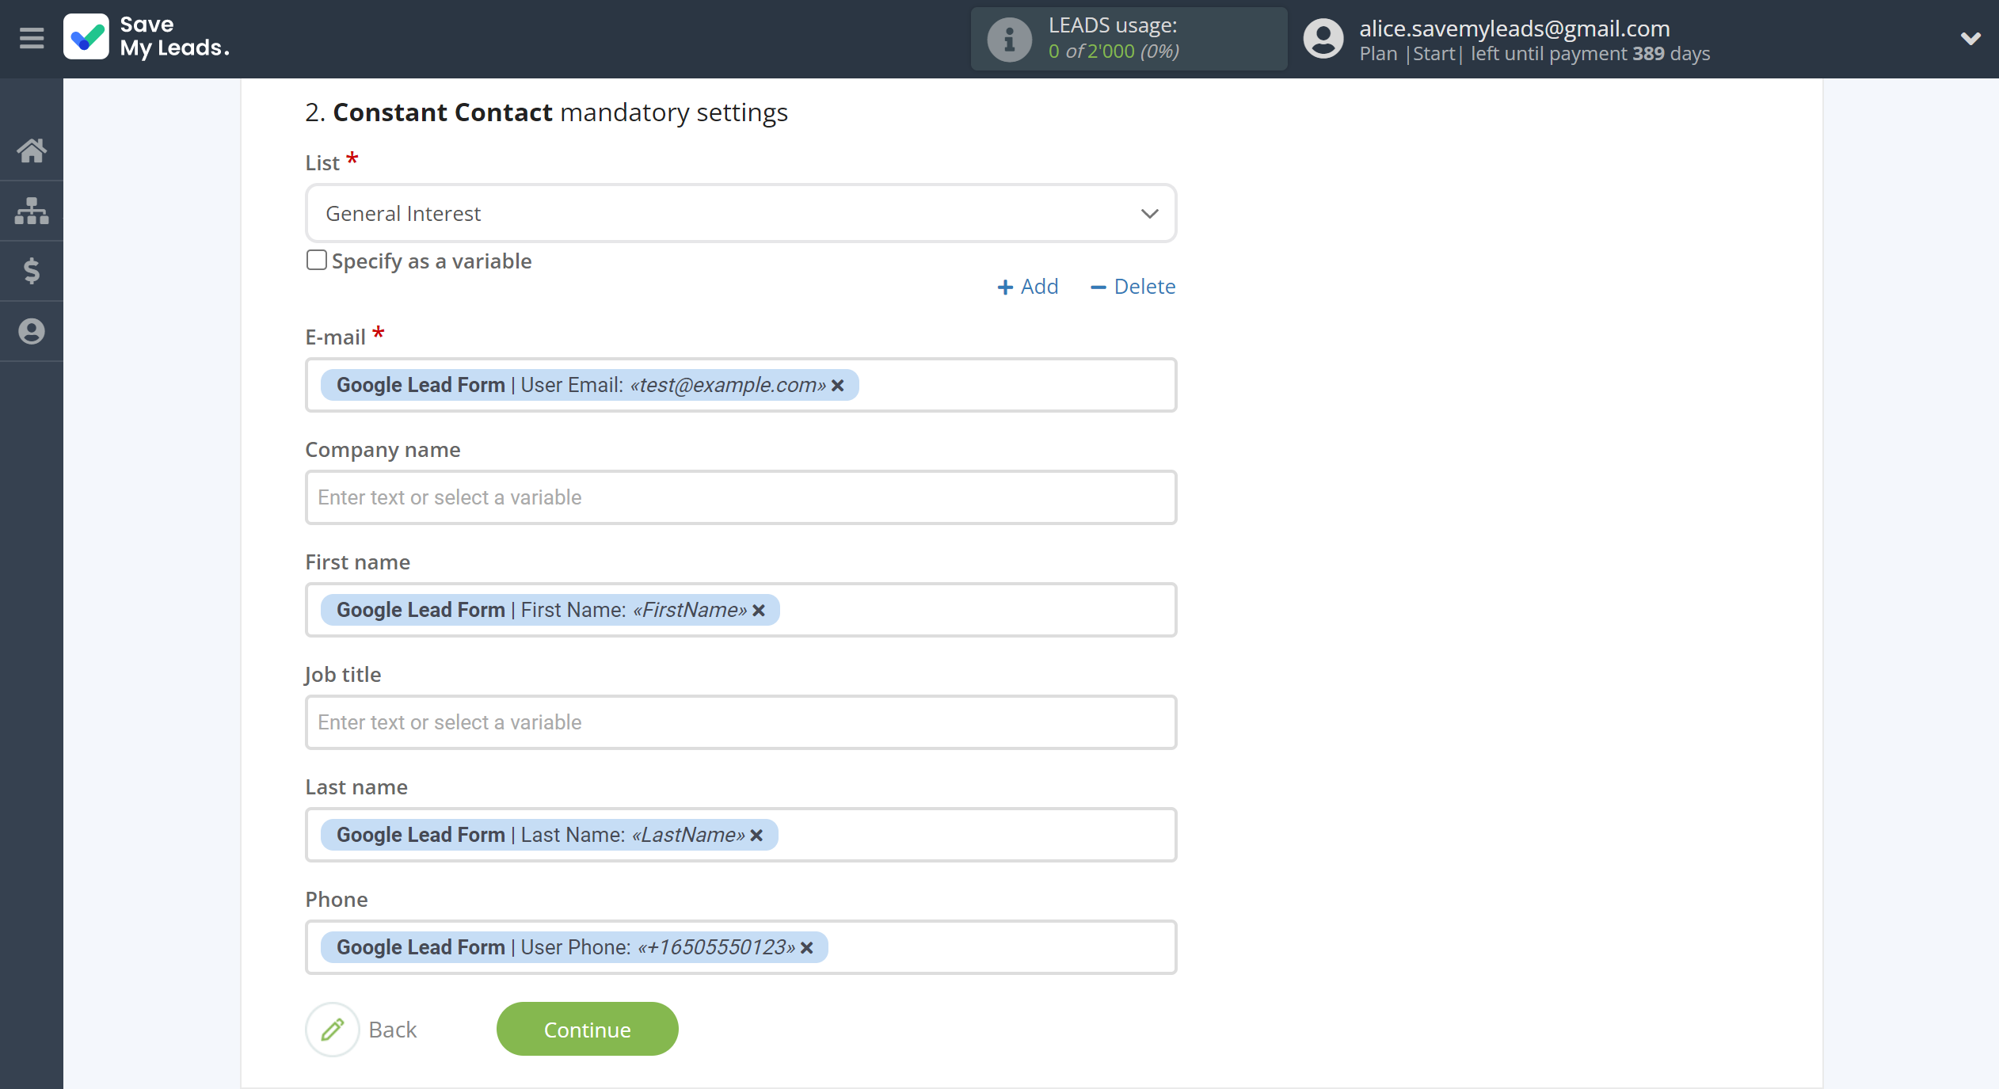Click the Company name input field

pyautogui.click(x=741, y=497)
